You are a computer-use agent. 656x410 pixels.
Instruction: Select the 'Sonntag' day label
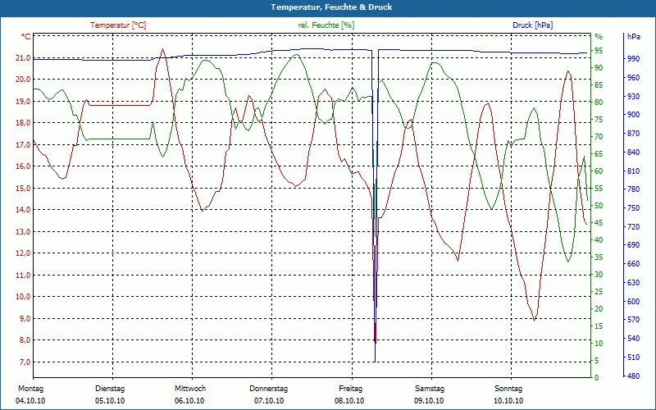tap(508, 389)
